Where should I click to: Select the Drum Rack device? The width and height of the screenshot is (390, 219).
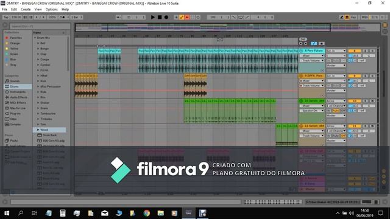click(x=49, y=135)
